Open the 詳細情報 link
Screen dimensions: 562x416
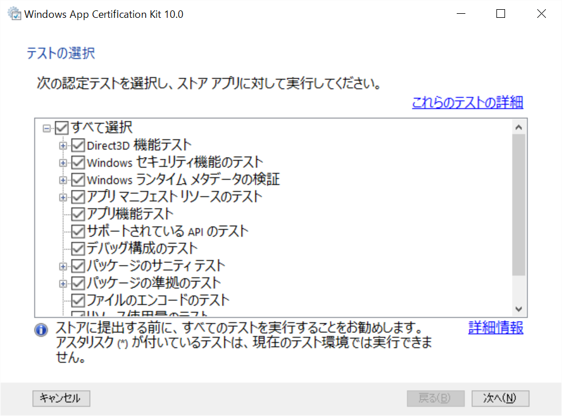496,327
